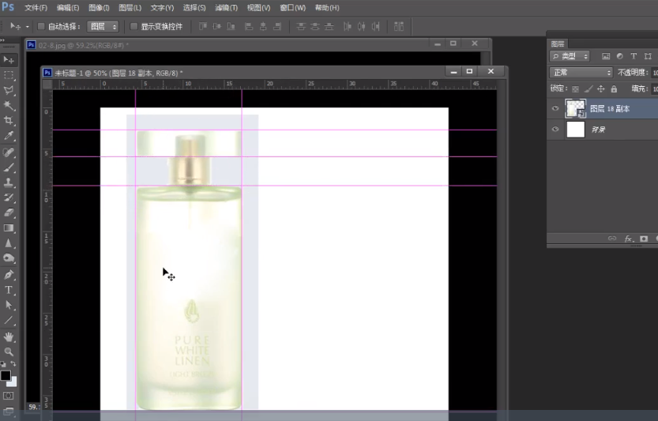The width and height of the screenshot is (658, 421).
Task: Select the Eyedropper tool
Action: [9, 136]
